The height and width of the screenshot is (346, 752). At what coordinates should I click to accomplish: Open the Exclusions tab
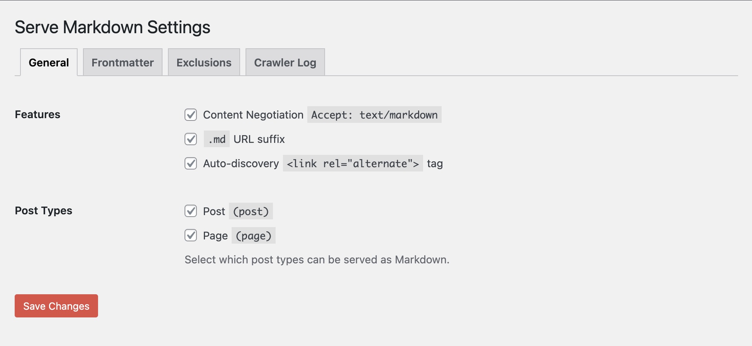coord(204,62)
